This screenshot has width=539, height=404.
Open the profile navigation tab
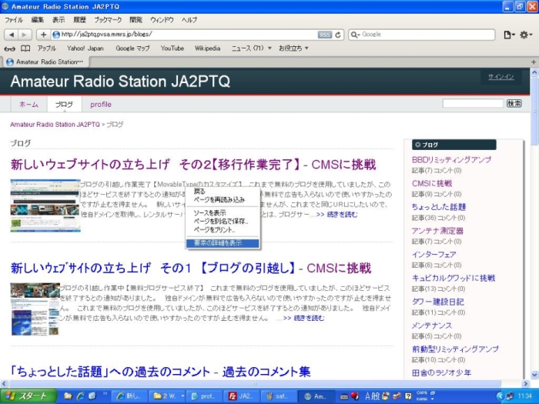101,105
